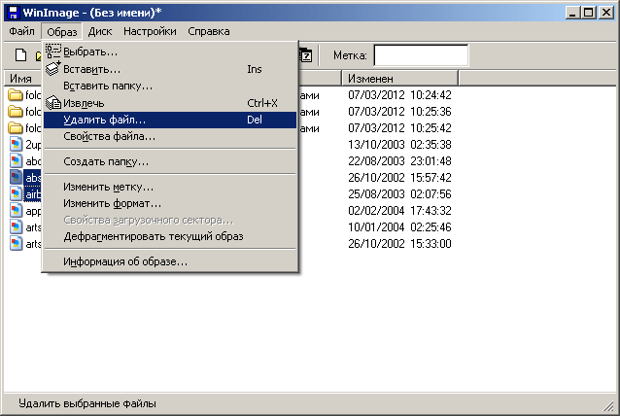The width and height of the screenshot is (620, 416).
Task: Click the WinImage floppy icon in title bar
Action: 14,13
